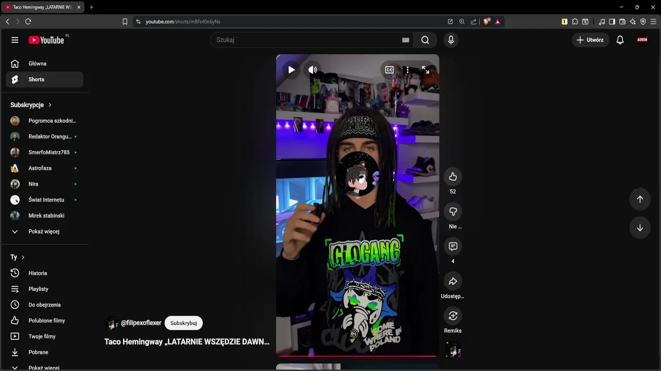661x371 pixels.
Task: Click the Taco Hemingway video title
Action: click(187, 342)
